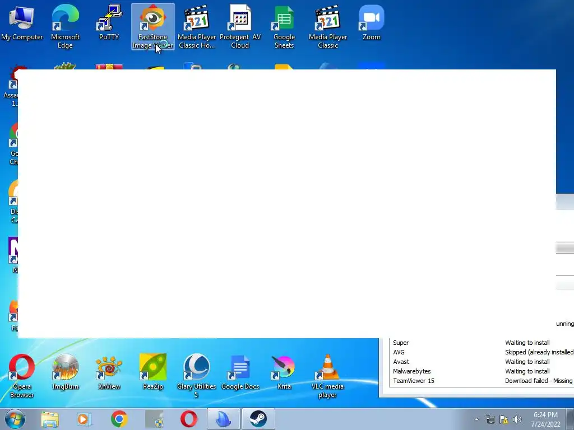Select the Super row in installer list
The image size is (574, 430).
482,343
